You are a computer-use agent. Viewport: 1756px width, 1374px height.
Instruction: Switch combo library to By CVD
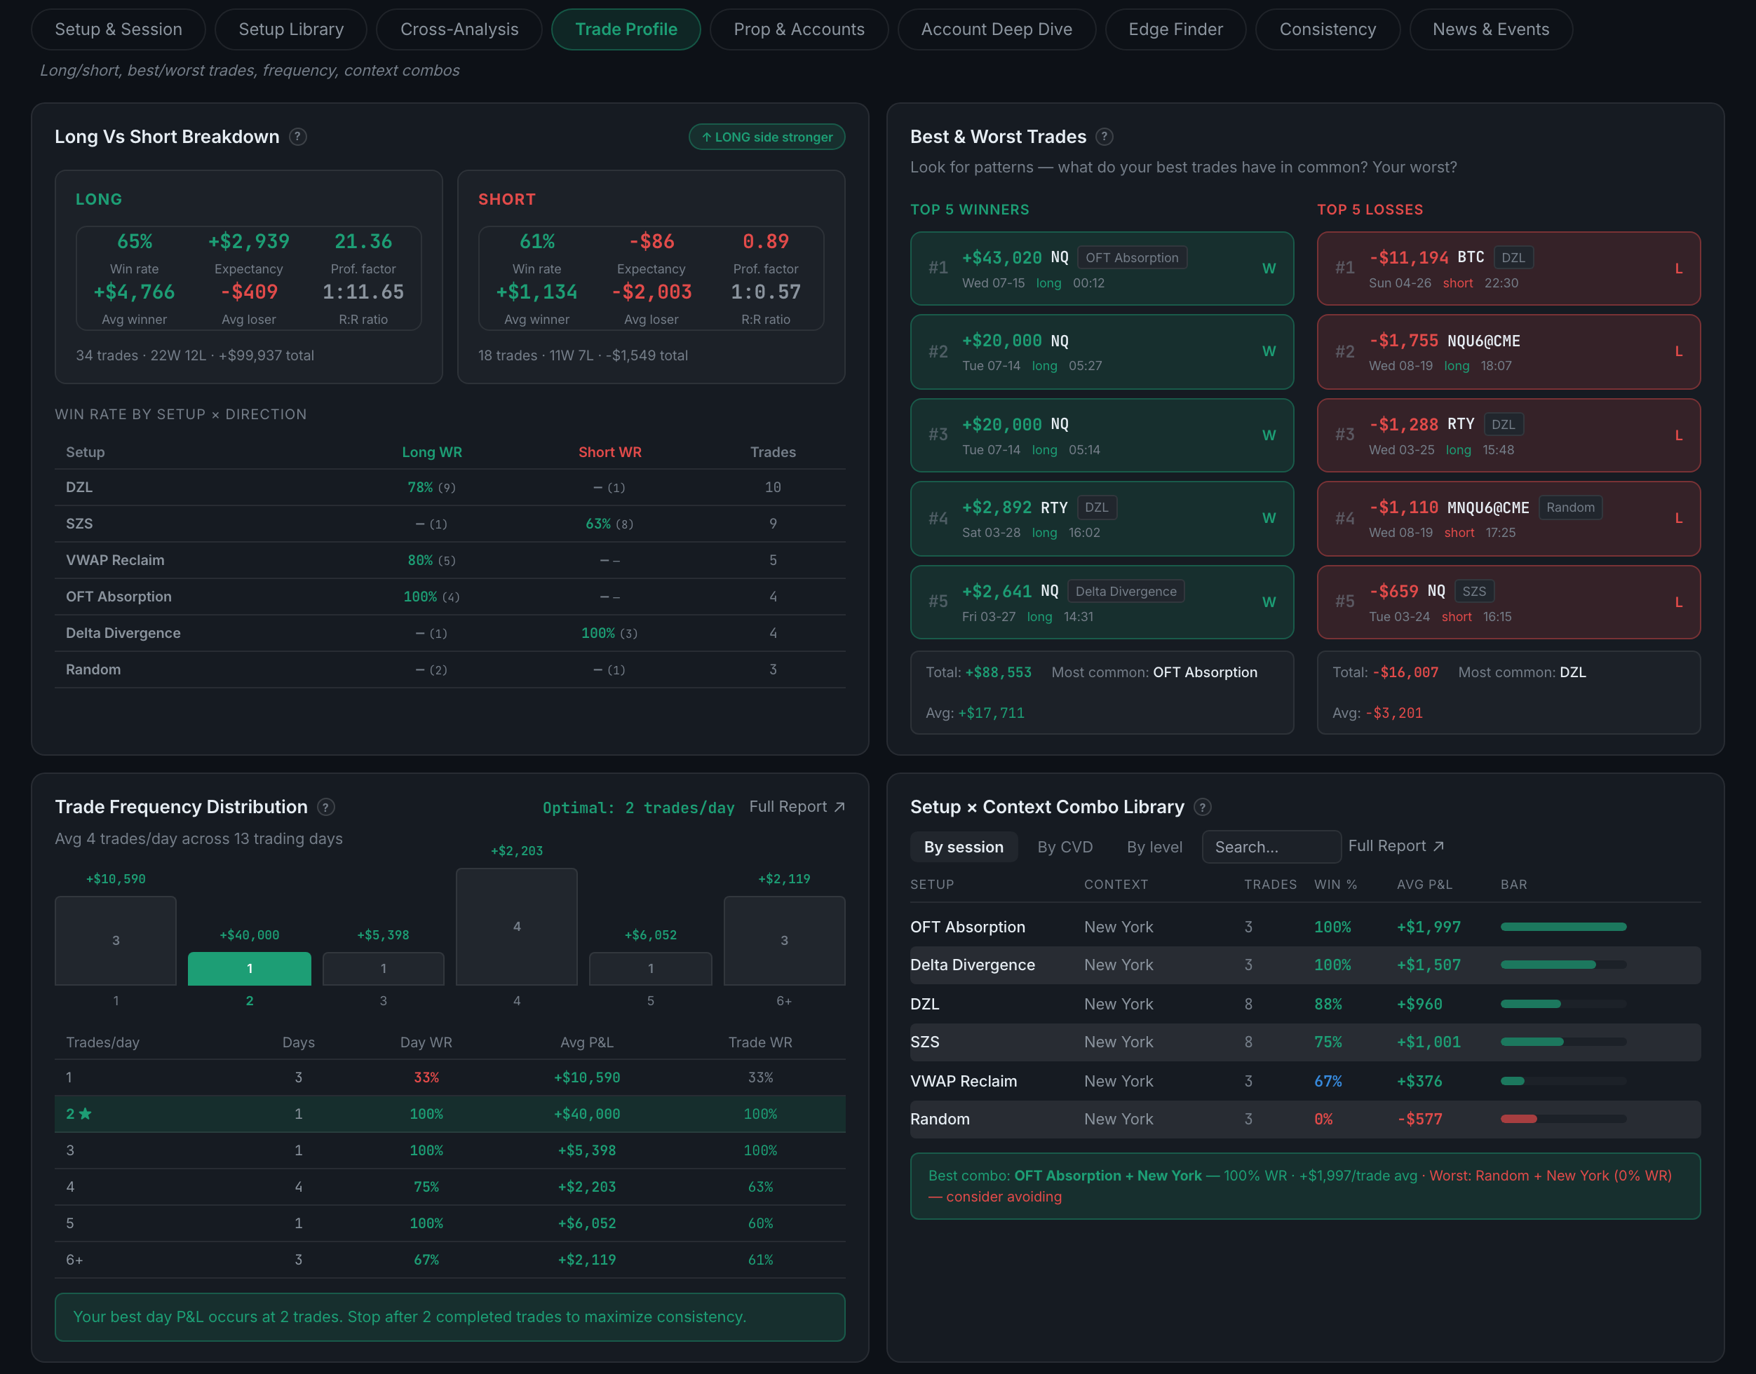(1065, 847)
